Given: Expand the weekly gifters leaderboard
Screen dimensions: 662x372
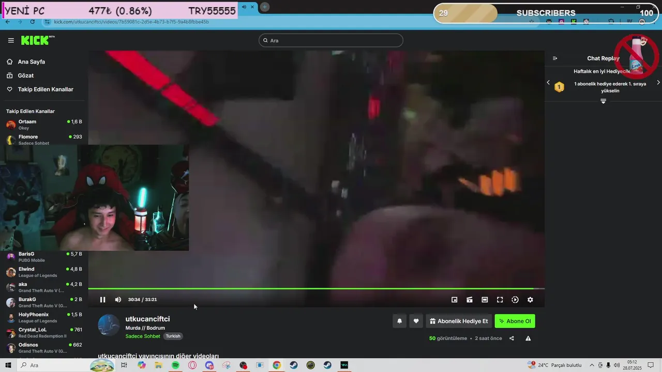Looking at the screenshot, I should (x=603, y=101).
